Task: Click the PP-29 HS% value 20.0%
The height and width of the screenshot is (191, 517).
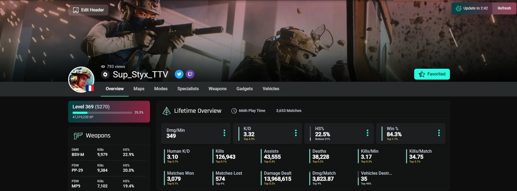Action: (129, 170)
